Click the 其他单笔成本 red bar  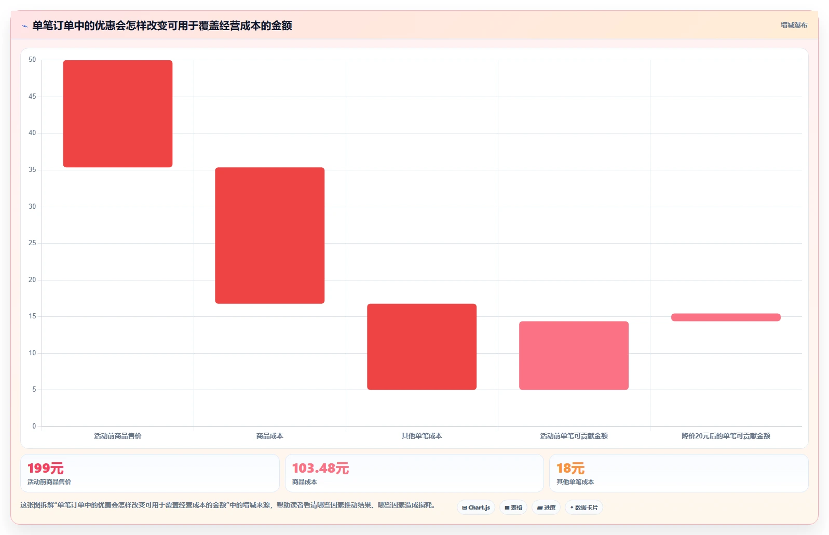pos(422,347)
